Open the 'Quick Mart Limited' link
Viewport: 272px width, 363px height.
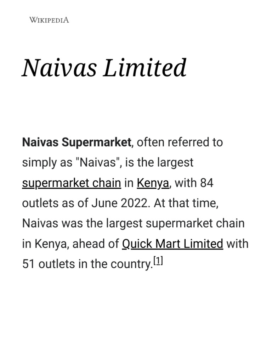point(172,244)
